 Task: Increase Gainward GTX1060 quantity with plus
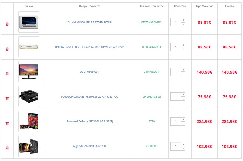click(183, 119)
